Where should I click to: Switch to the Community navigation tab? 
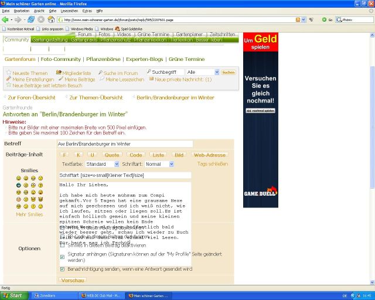pyautogui.click(x=16, y=40)
